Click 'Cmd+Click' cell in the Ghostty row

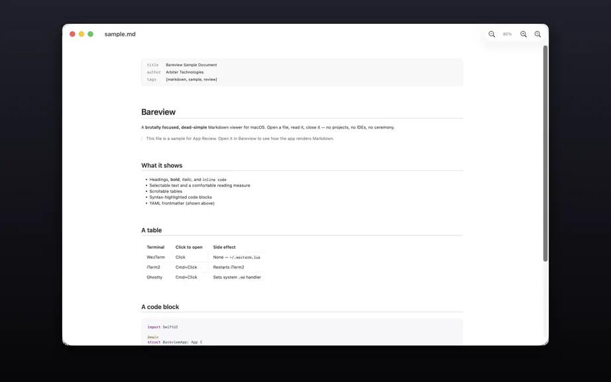click(x=186, y=277)
